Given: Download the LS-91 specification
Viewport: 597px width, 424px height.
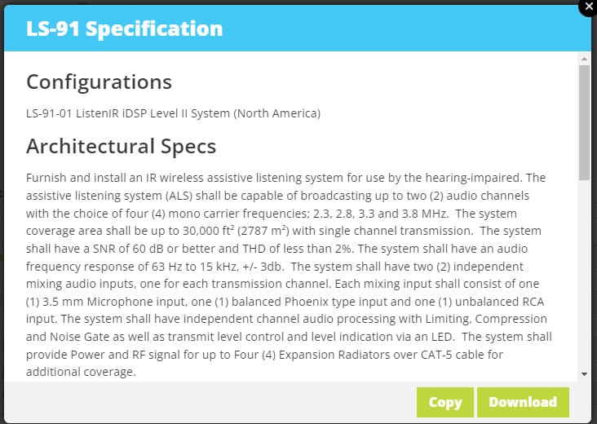Looking at the screenshot, I should click(x=523, y=402).
